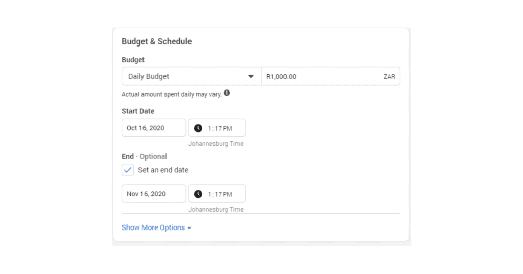Click the ZAR currency label
The height and width of the screenshot is (274, 523).
(x=389, y=77)
